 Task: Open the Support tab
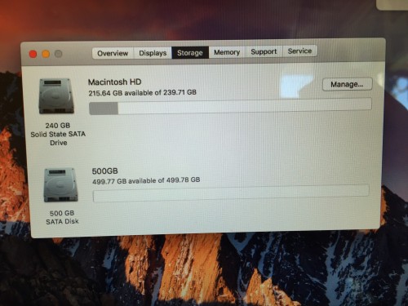point(264,51)
